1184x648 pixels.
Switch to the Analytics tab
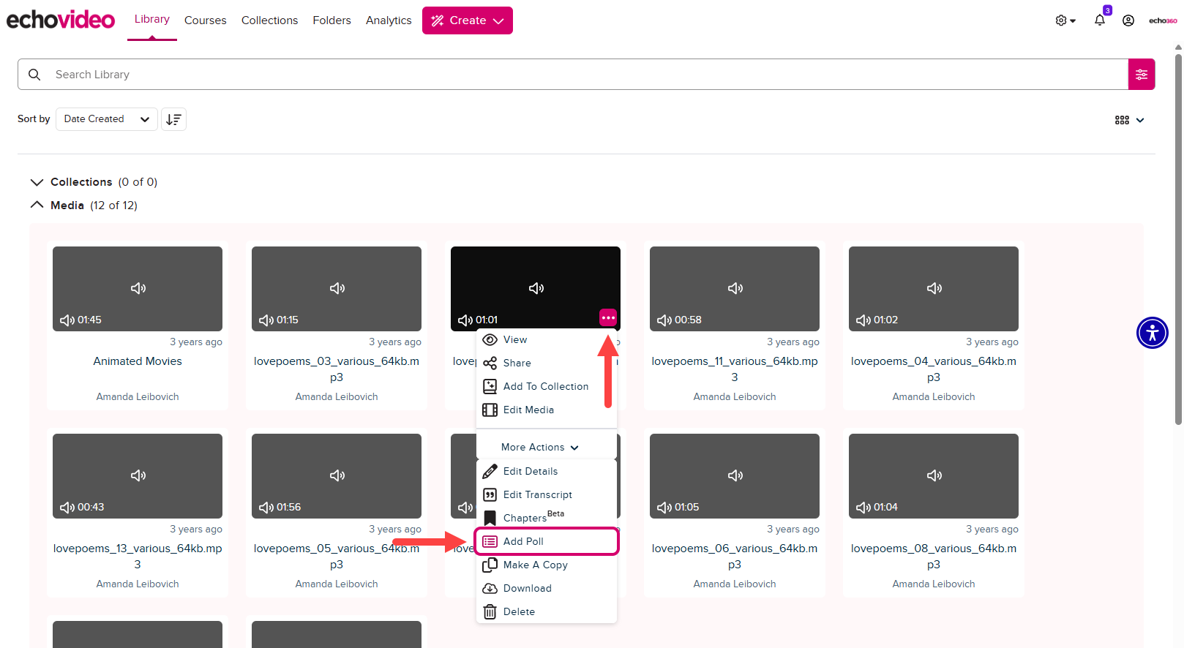click(389, 20)
